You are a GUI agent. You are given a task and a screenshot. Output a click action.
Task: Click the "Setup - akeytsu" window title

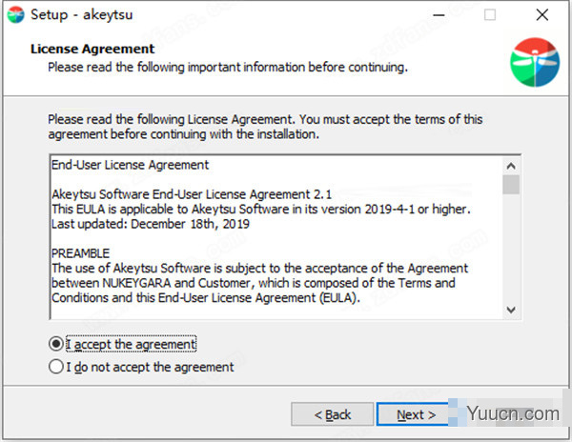76,15
